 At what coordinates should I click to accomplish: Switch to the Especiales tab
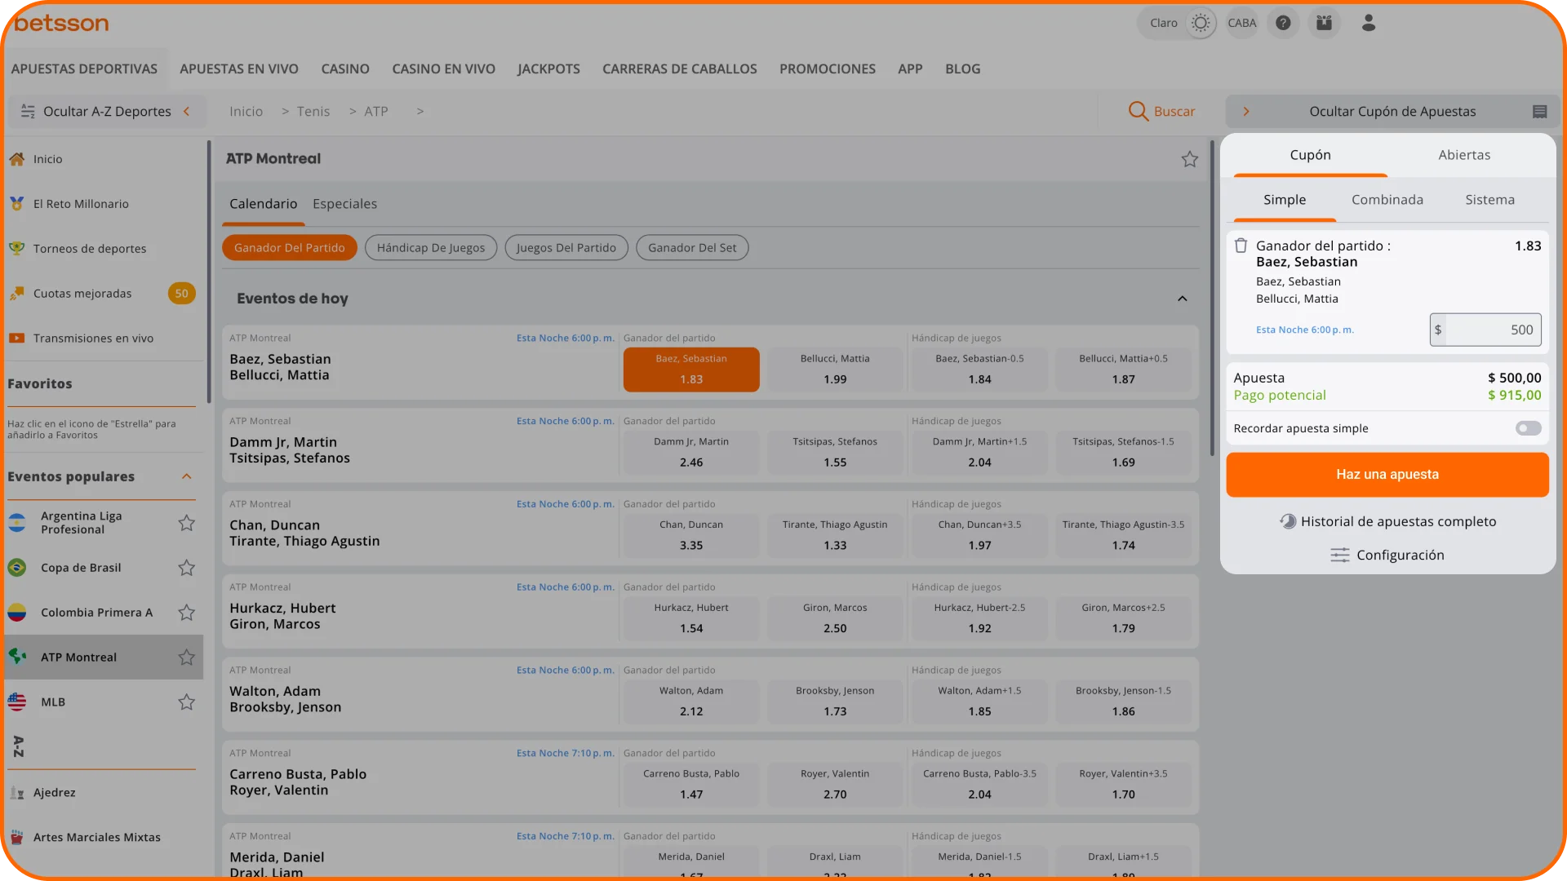click(344, 204)
